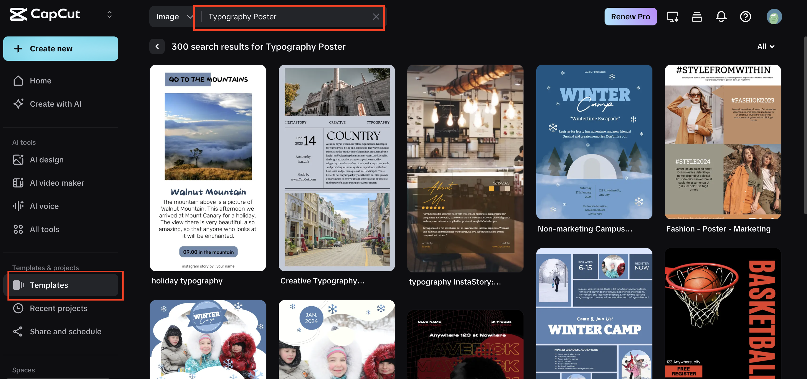Go to Home

point(40,80)
